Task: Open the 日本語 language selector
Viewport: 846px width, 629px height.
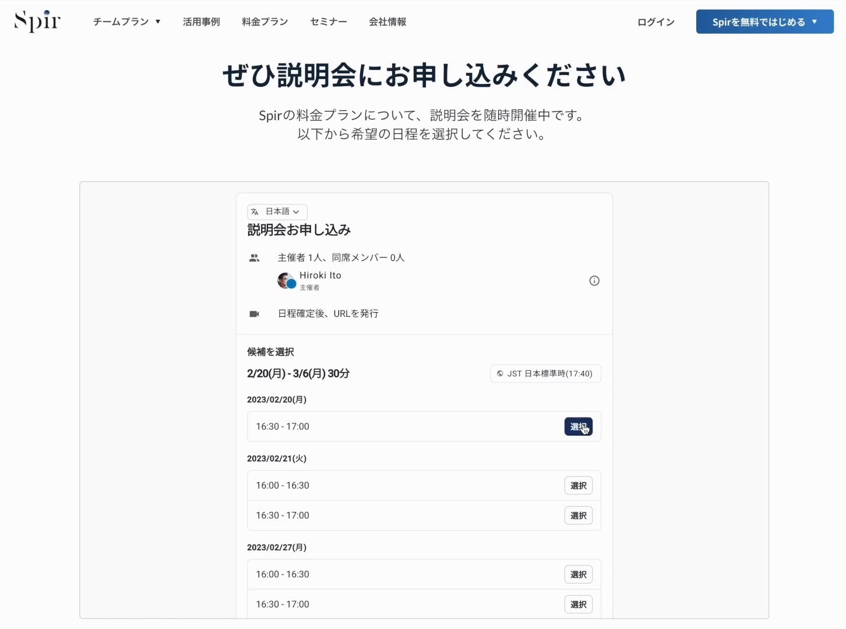Action: click(277, 212)
